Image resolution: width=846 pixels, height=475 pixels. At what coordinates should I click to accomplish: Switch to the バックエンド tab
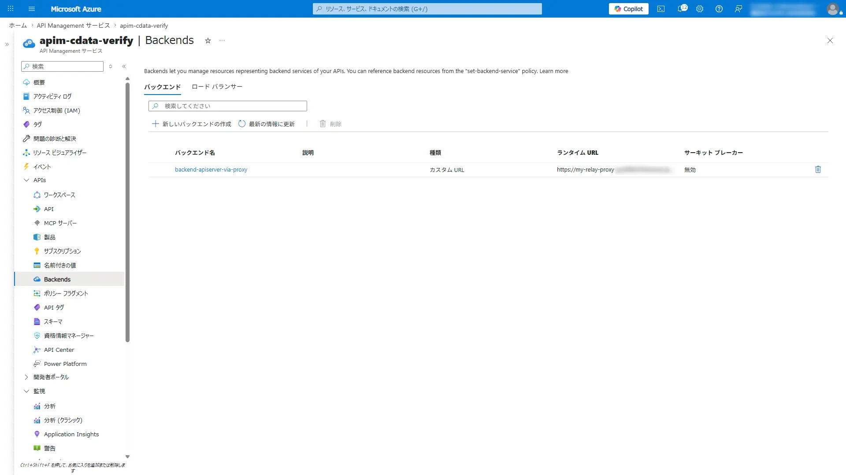tap(162, 87)
